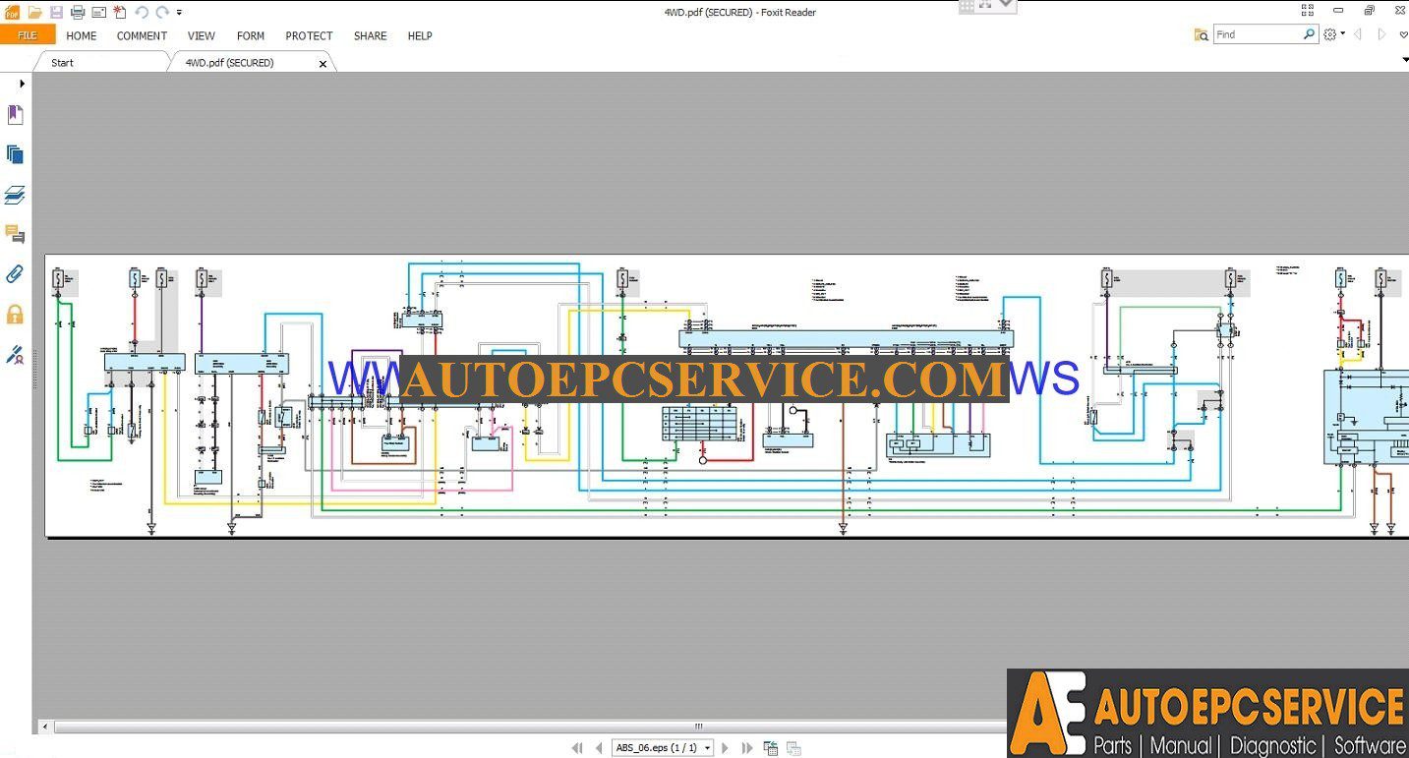Minimize the Foxit Reader window

coord(1338,11)
